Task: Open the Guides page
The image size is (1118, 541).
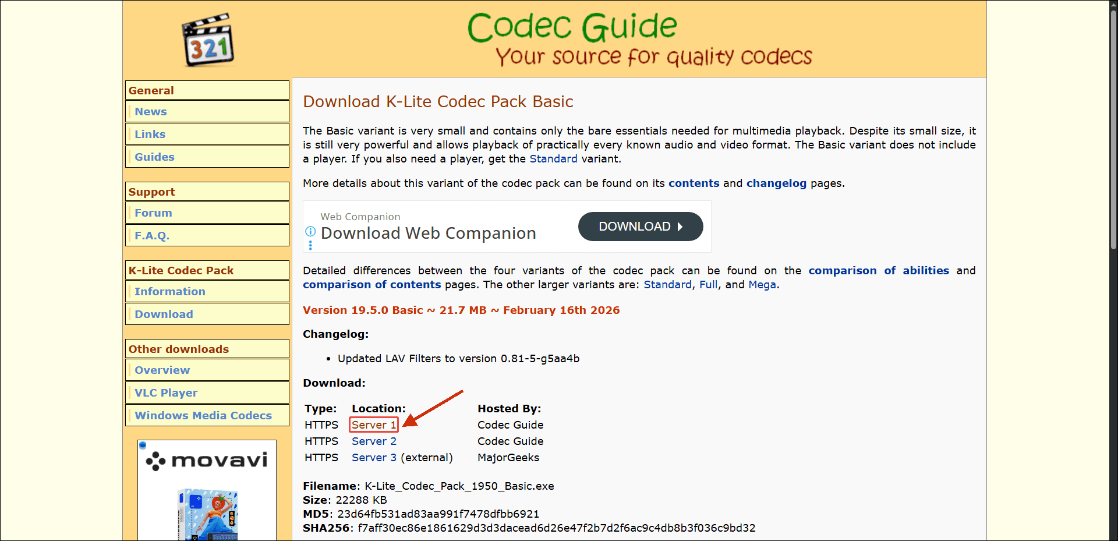Action: click(154, 157)
